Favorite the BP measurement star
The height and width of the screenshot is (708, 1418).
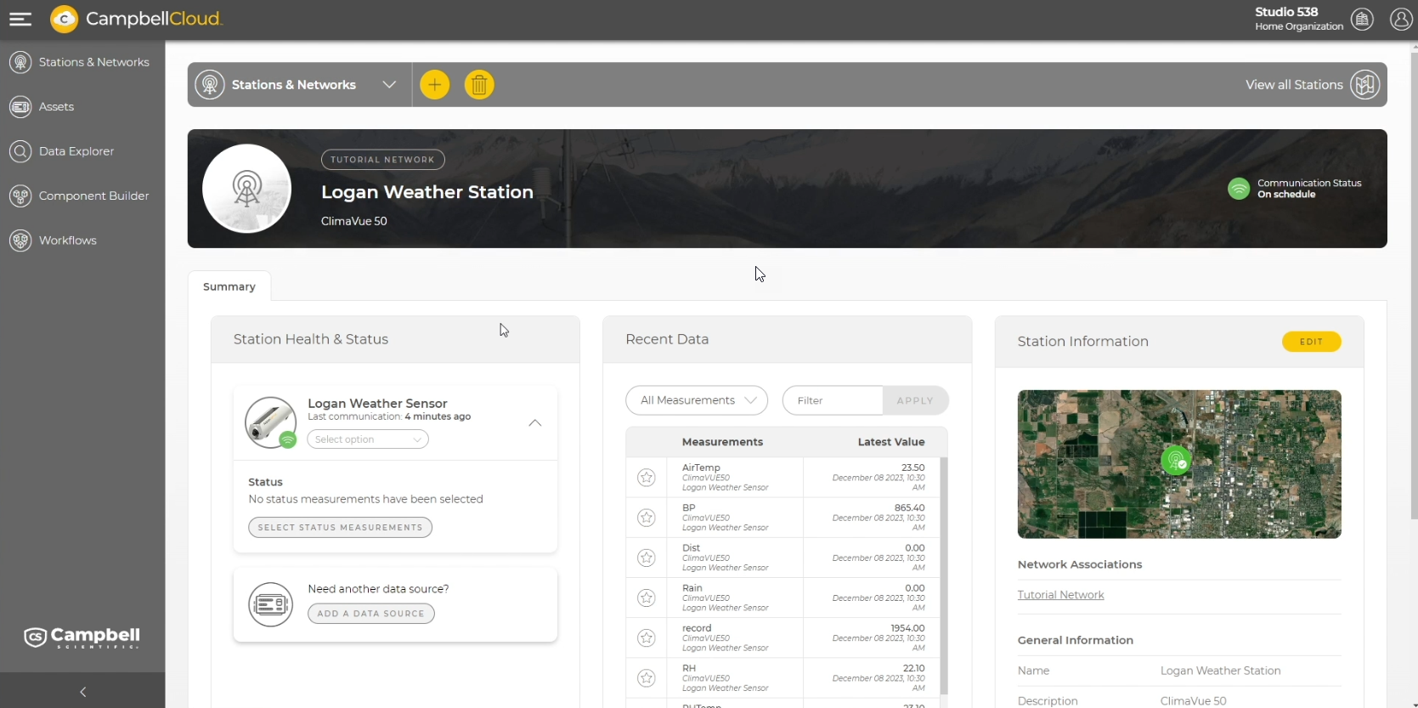(x=647, y=518)
